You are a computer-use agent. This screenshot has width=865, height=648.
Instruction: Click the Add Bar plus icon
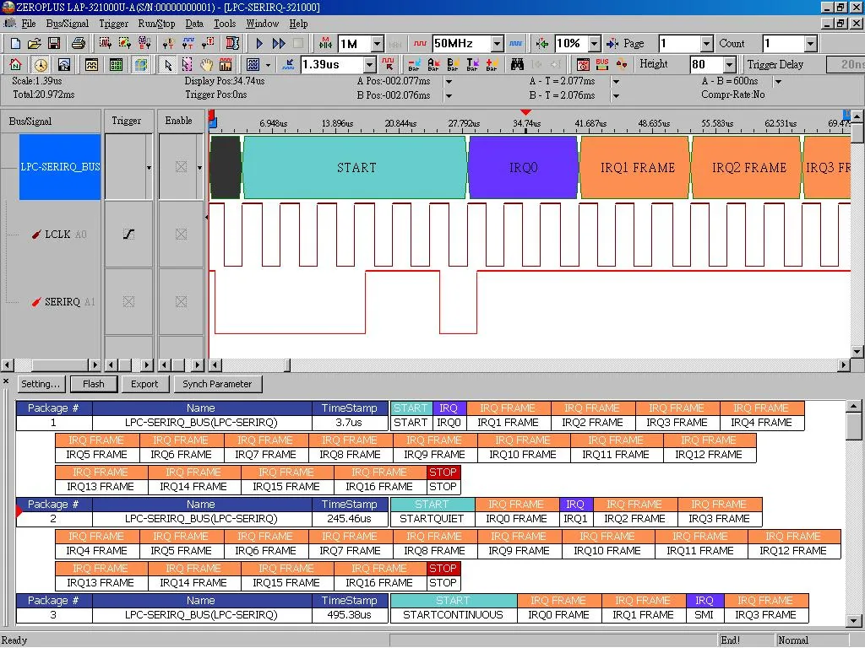492,64
